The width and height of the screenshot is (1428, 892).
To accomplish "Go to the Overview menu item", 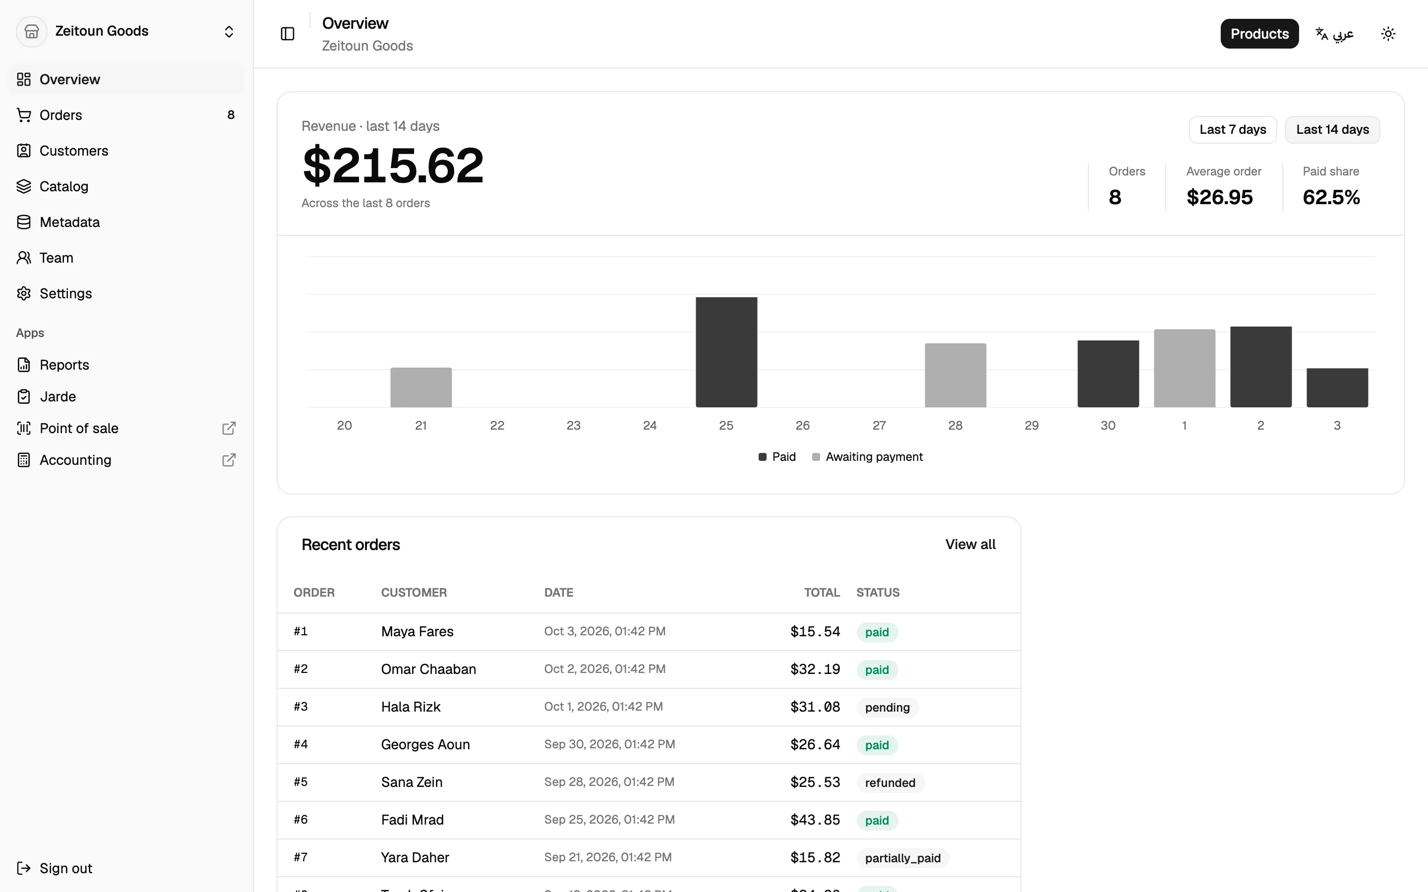I will tap(126, 79).
